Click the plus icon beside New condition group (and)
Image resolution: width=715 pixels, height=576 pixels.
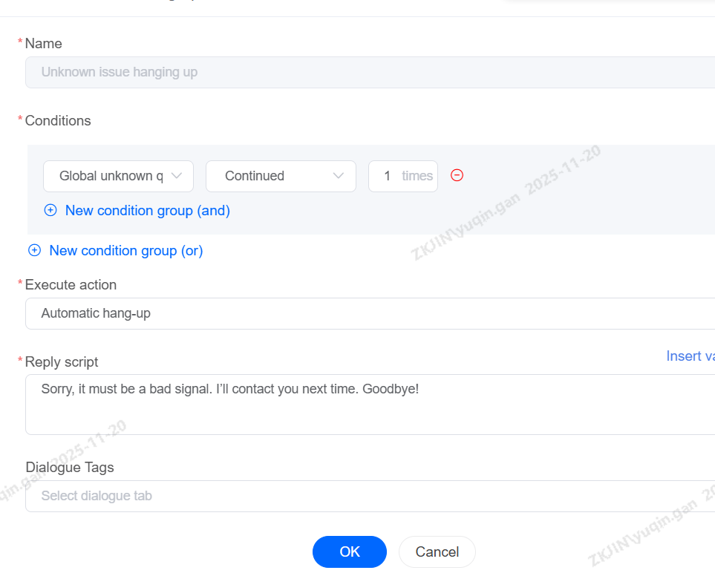pyautogui.click(x=50, y=211)
